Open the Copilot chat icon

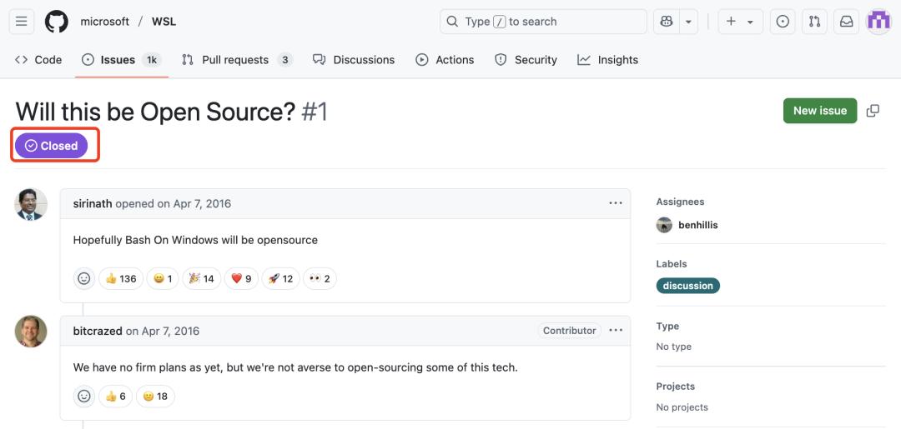[x=667, y=22]
